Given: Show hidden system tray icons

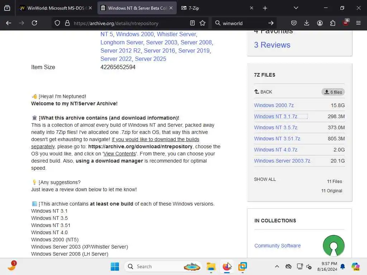Looking at the screenshot, I should 277,266.
